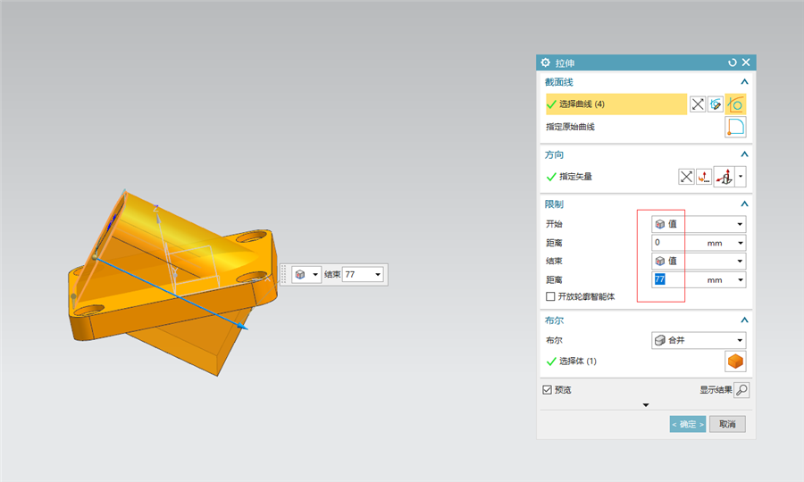This screenshot has height=482, width=804.
Task: Collapse the 布尔 section
Action: [744, 320]
